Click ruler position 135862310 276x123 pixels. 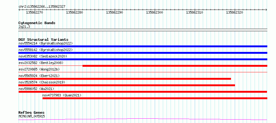(194, 13)
